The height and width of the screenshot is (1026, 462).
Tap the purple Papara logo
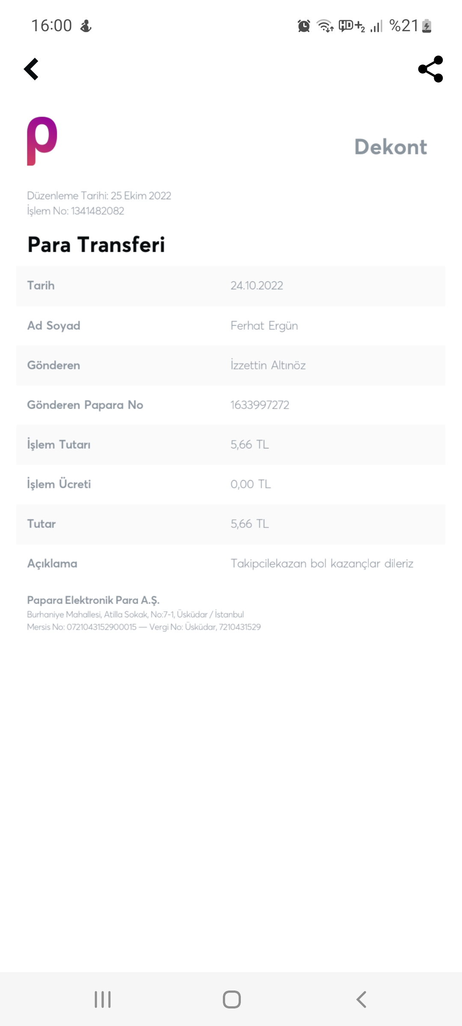click(42, 141)
